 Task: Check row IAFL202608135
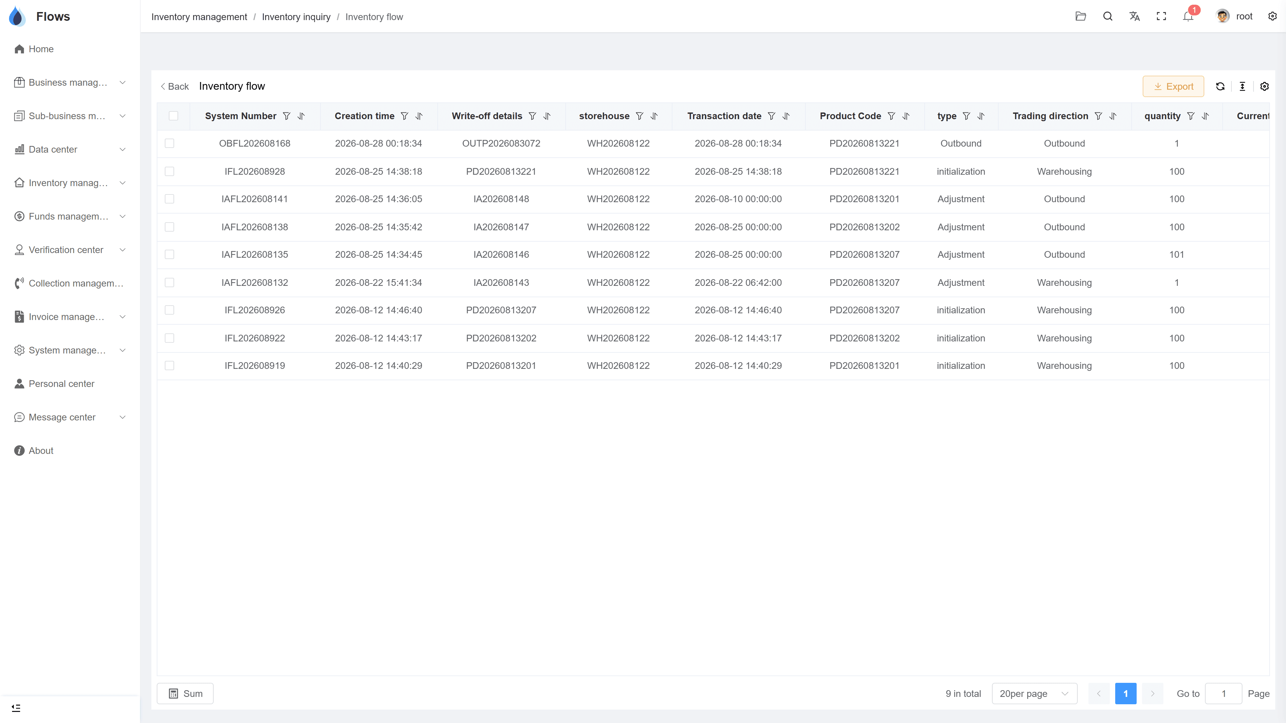click(170, 254)
